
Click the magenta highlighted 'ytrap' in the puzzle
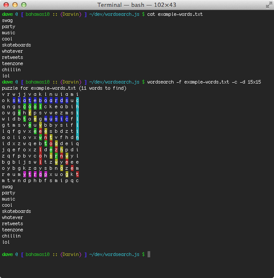click(35, 175)
